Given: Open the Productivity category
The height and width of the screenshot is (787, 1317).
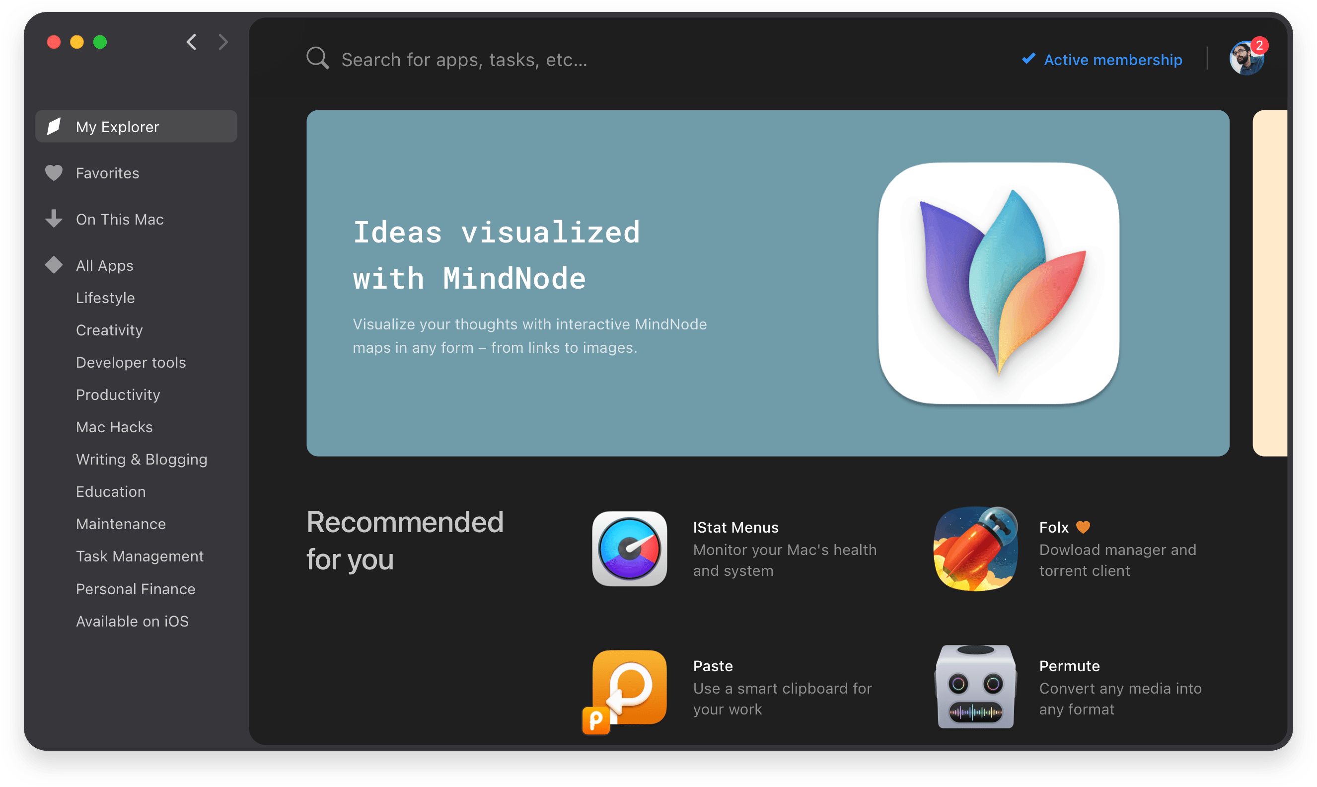Looking at the screenshot, I should (x=118, y=394).
